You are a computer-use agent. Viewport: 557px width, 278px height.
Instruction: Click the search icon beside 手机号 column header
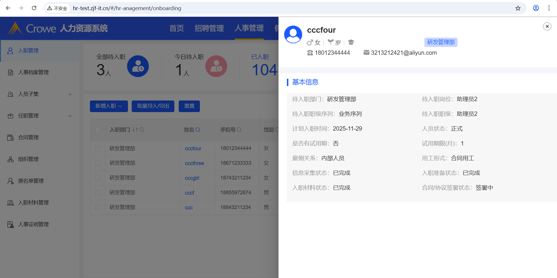coord(239,130)
